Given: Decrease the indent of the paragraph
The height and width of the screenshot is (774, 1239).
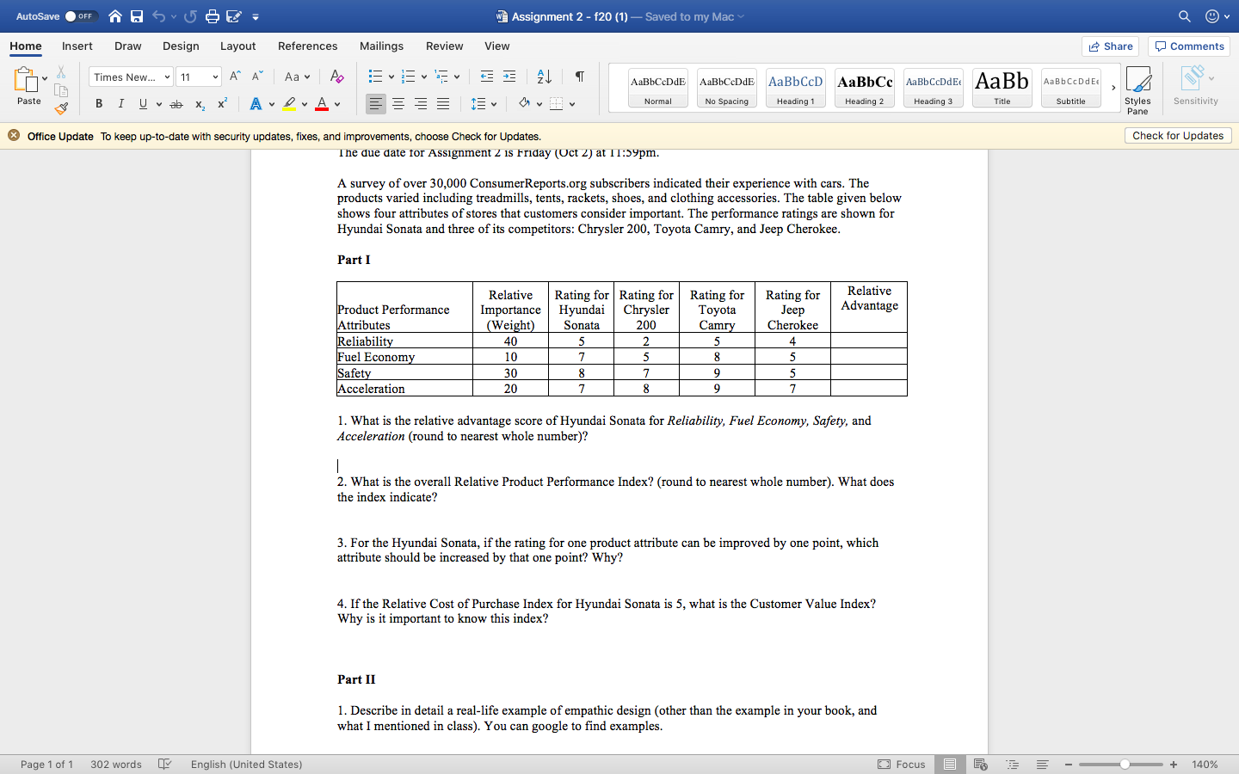Looking at the screenshot, I should [487, 77].
